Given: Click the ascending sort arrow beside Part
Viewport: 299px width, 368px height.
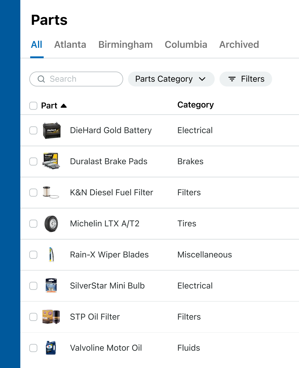Looking at the screenshot, I should click(x=64, y=106).
